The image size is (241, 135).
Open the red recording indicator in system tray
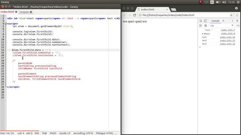point(201,2)
